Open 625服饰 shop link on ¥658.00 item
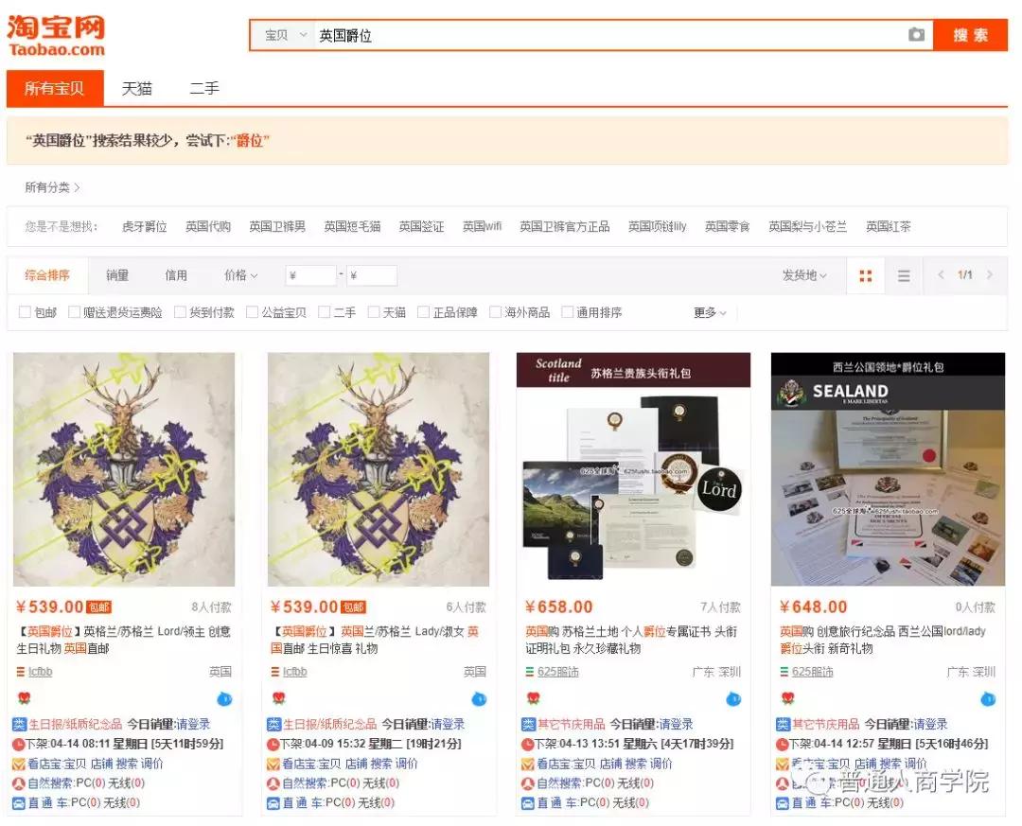This screenshot has width=1022, height=826. 557,672
